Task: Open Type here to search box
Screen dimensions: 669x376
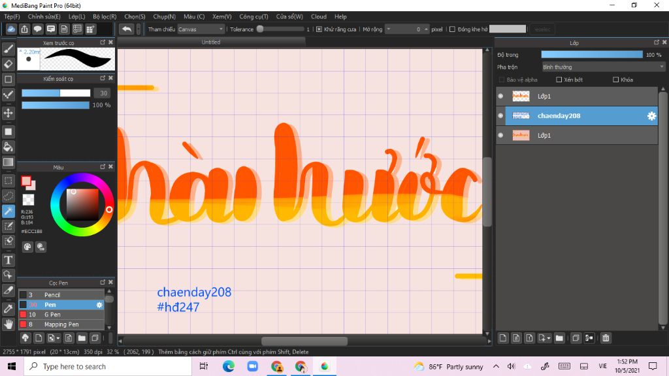Action: [x=108, y=367]
